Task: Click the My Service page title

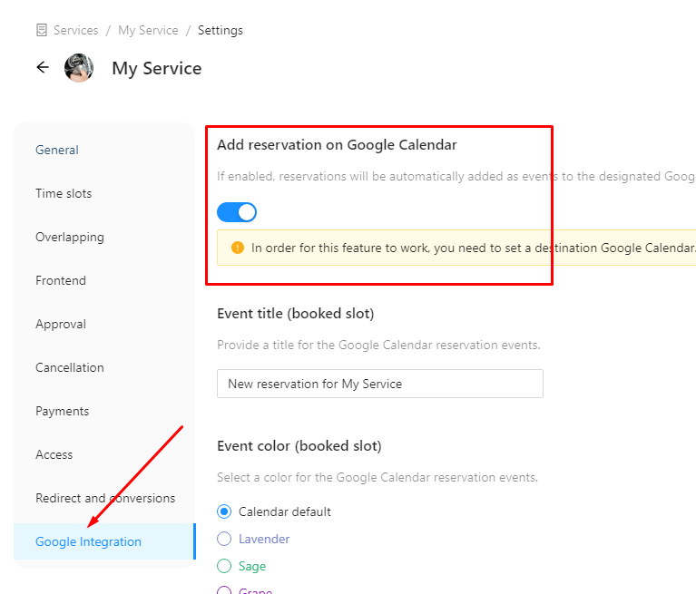Action: 157,68
